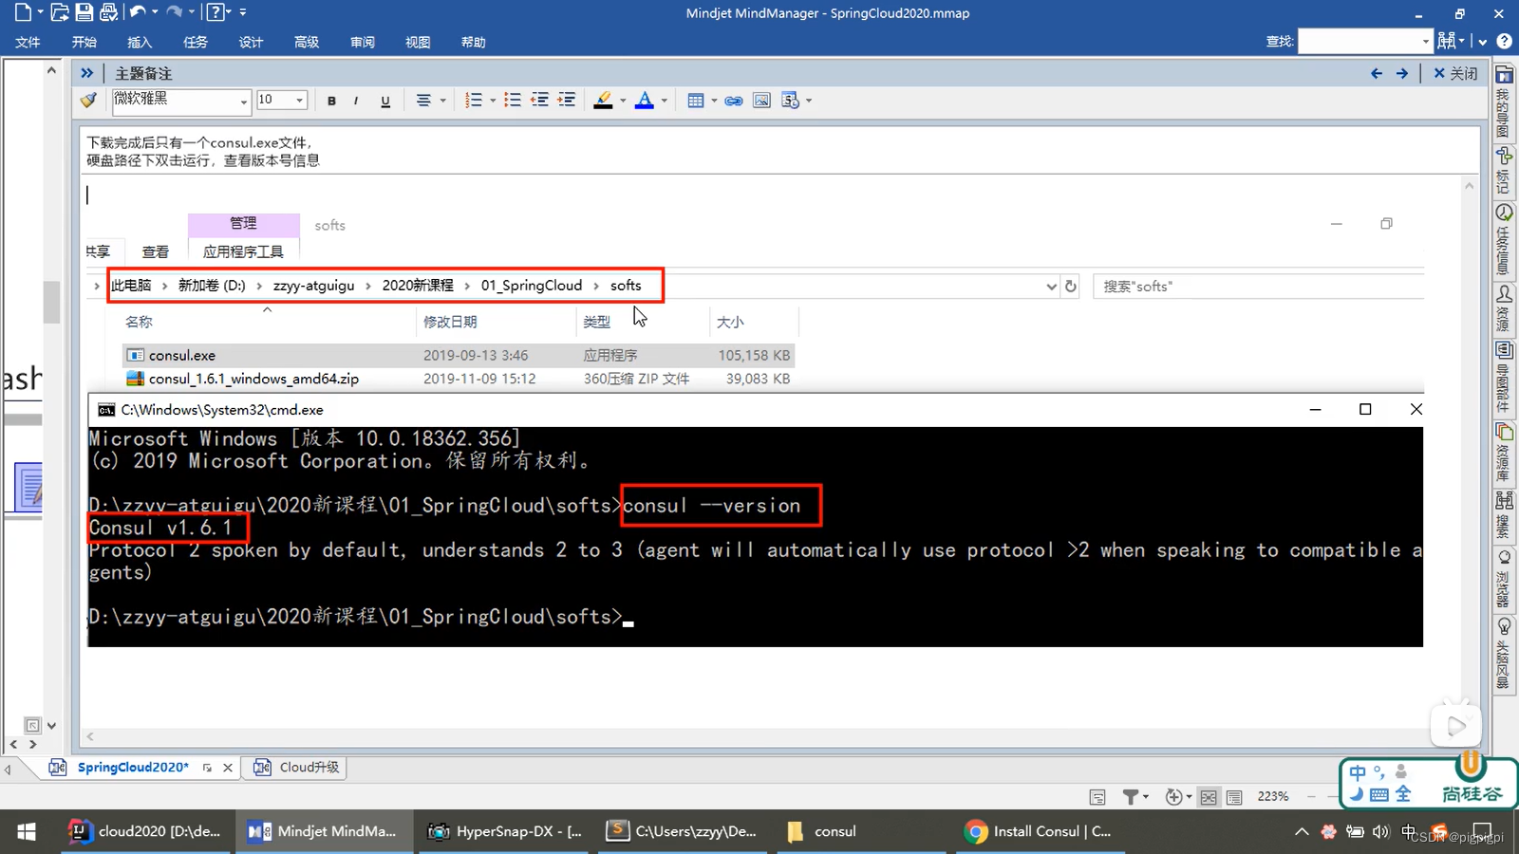Apply blue font color
This screenshot has height=854, width=1519.
[645, 101]
